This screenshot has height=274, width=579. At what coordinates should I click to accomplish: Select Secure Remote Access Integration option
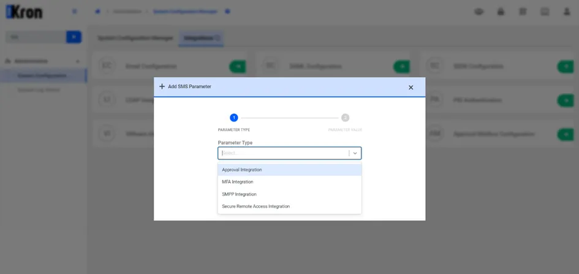(x=289, y=207)
